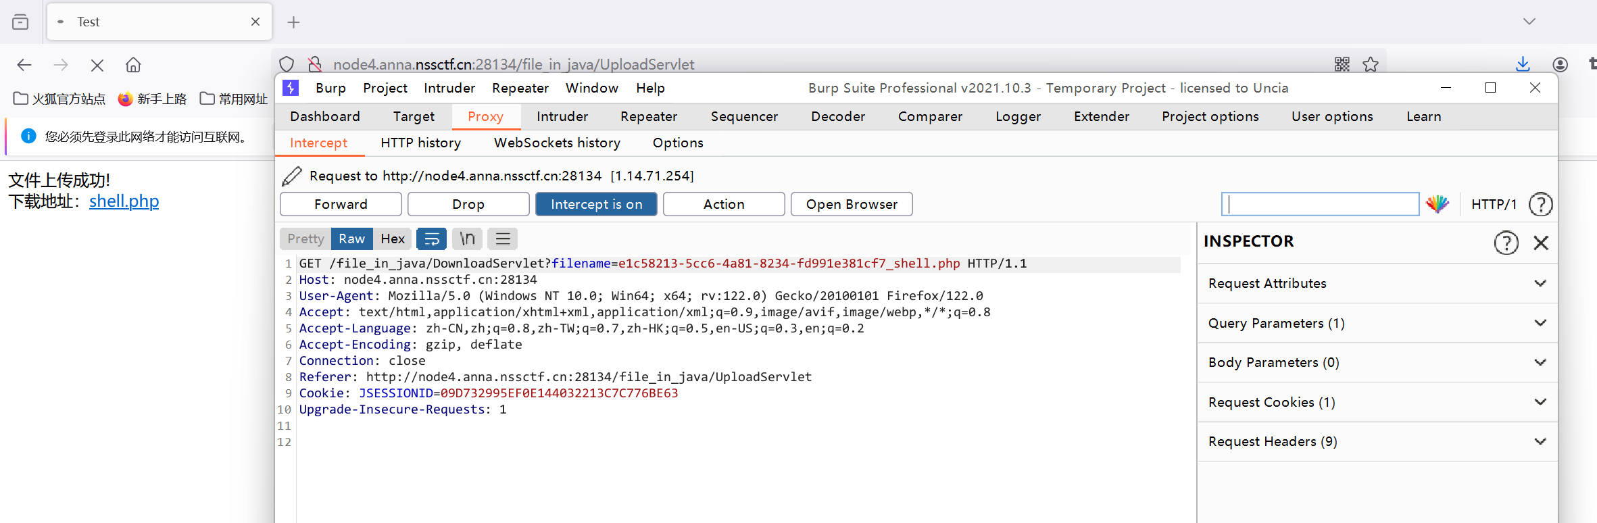Switch to the HTTP history tab
The height and width of the screenshot is (523, 1597).
pyautogui.click(x=420, y=143)
